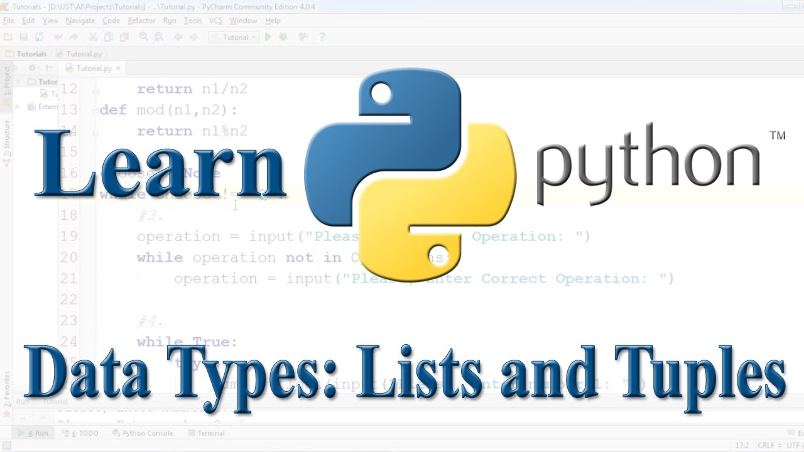Select the Tutorial.py breadcrumb in navigation bar
This screenshot has height=452, width=804.
pos(79,54)
